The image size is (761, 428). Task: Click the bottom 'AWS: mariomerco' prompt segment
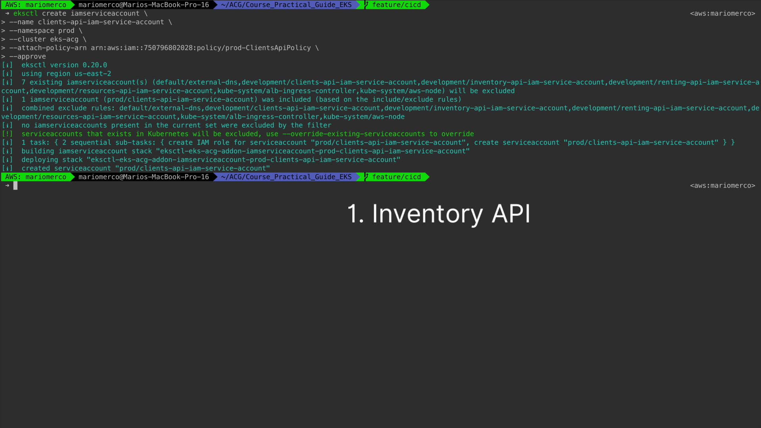pos(36,177)
